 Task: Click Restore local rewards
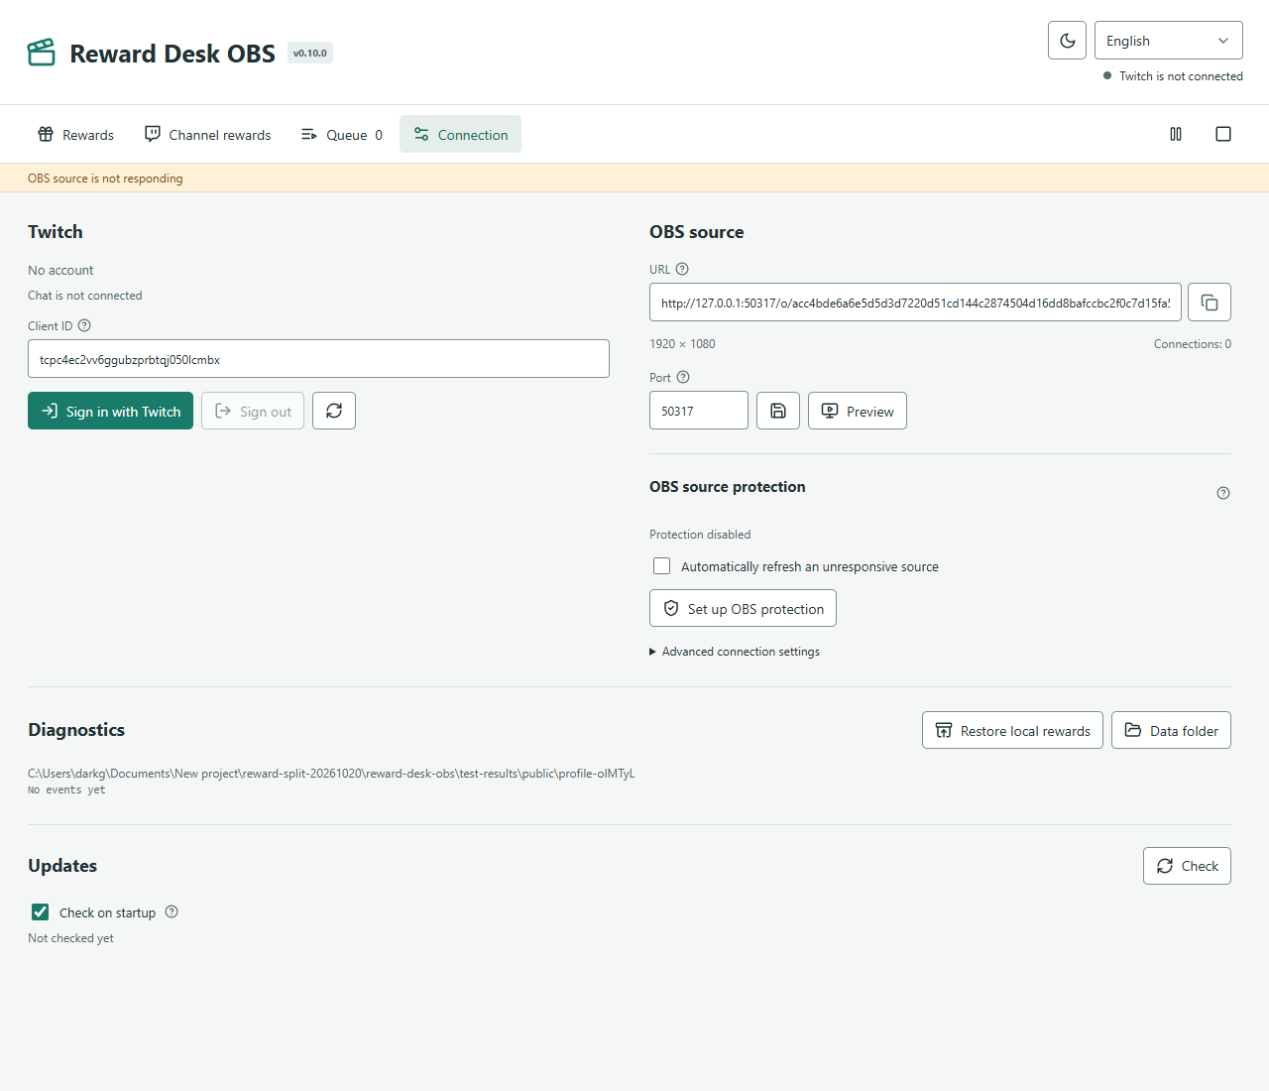1012,730
